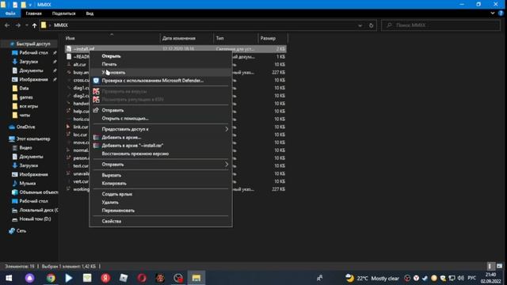Switch to details view layout icon
This screenshot has width=507, height=285.
click(x=490, y=266)
